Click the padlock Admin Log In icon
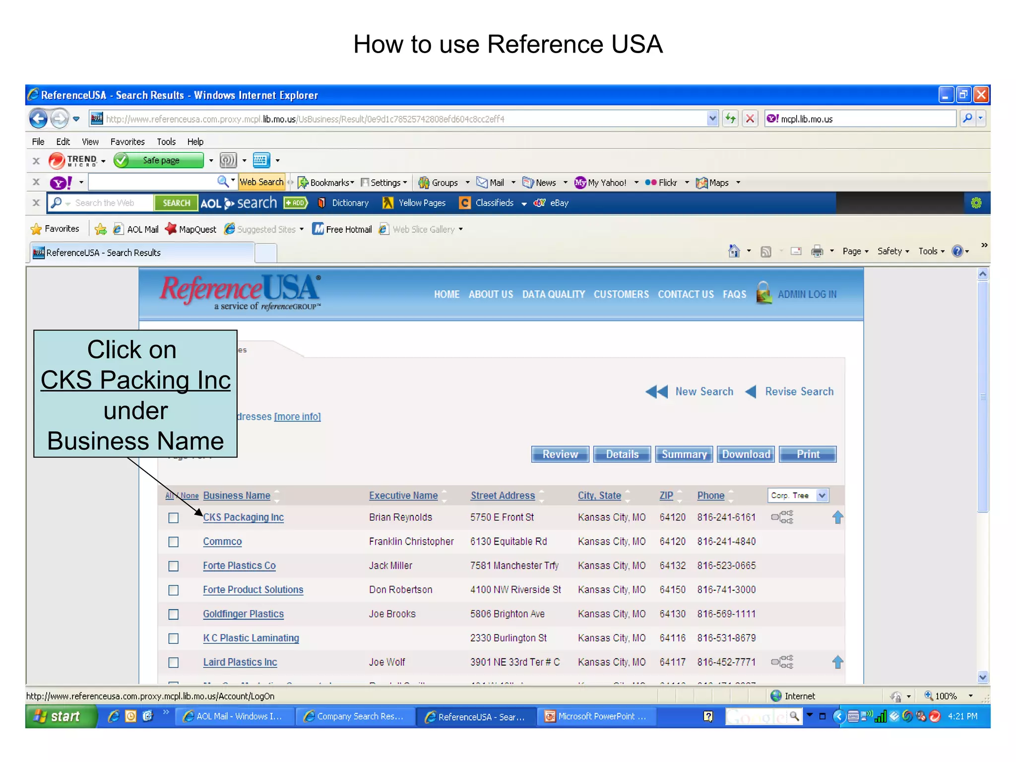The image size is (1016, 762). coord(764,293)
